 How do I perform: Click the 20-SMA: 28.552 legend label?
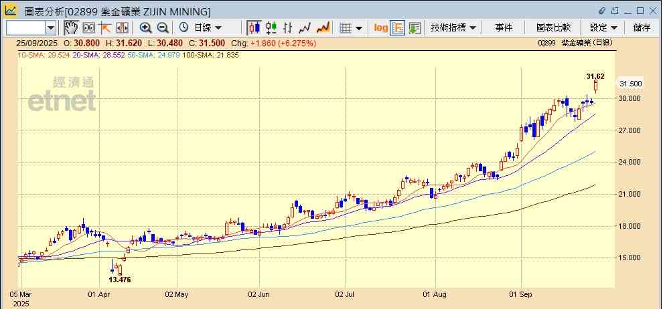pyautogui.click(x=99, y=56)
